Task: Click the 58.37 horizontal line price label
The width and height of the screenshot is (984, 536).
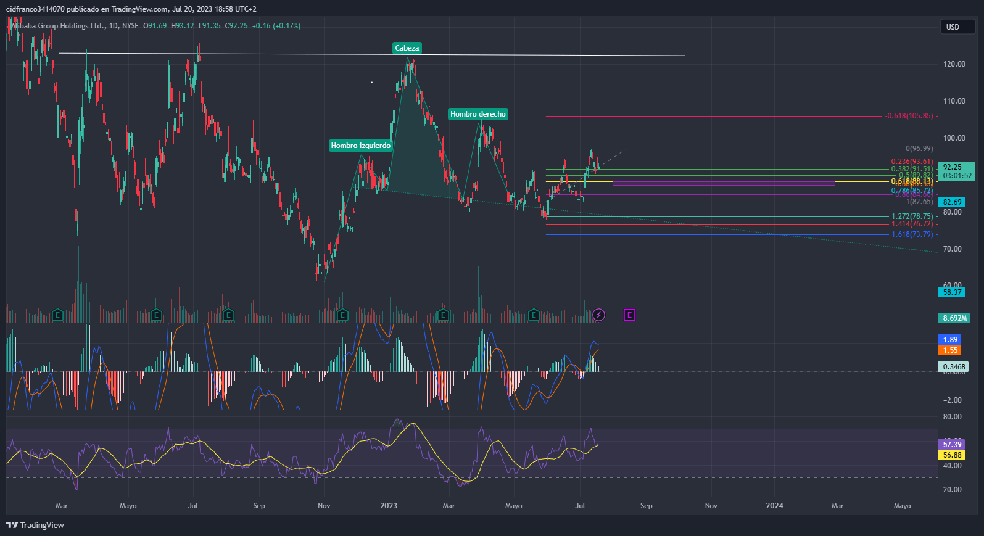Action: [x=952, y=292]
